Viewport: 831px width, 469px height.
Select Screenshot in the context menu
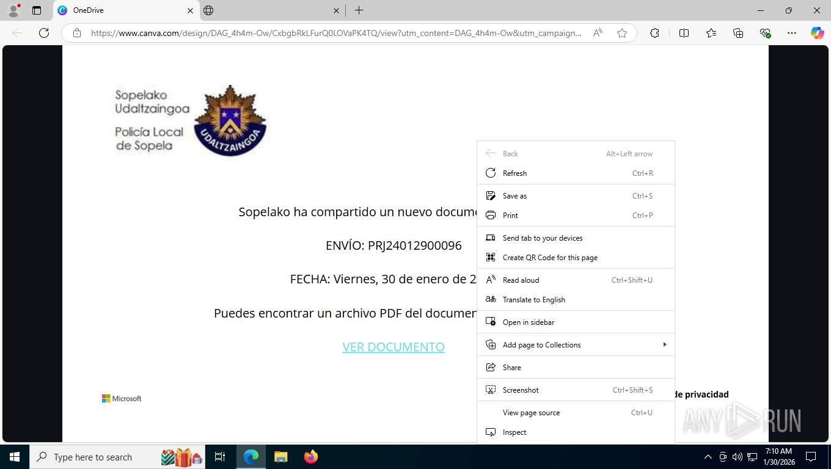pos(576,390)
